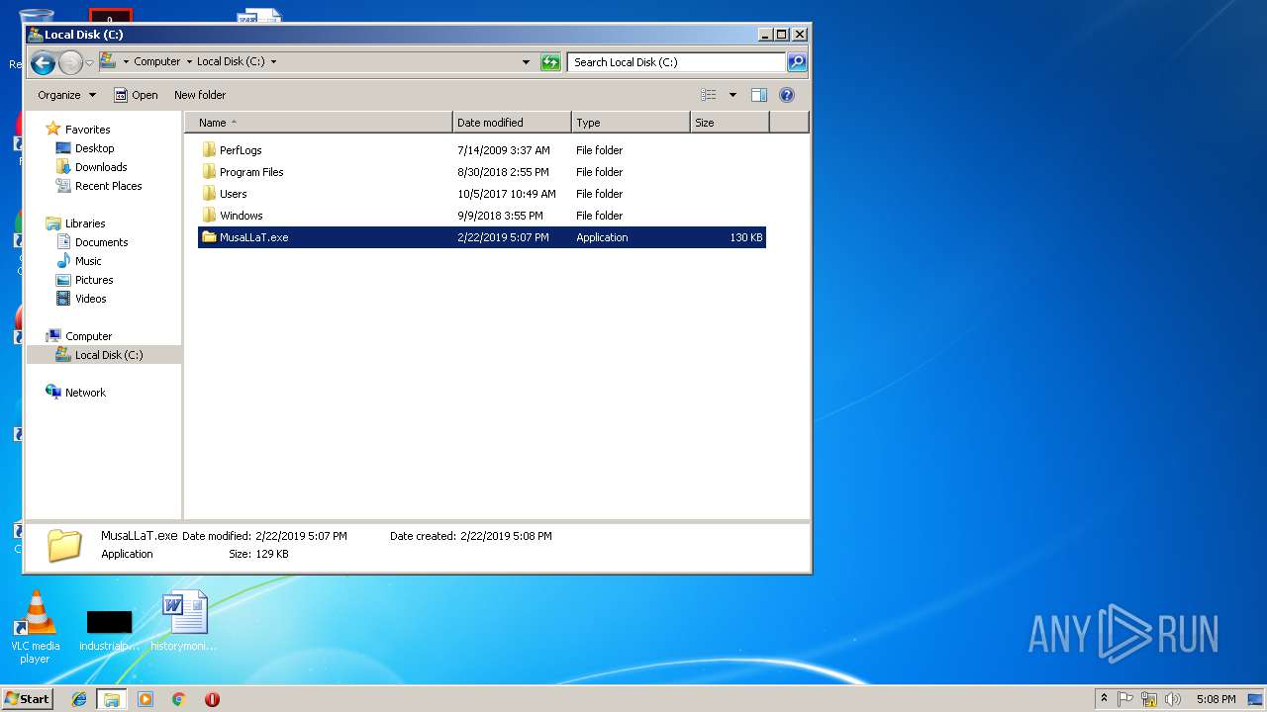The width and height of the screenshot is (1267, 712).
Task: Open Action Center flag icon
Action: (1125, 699)
